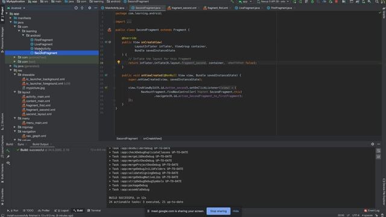
Task: Click the onCreateView breadcrumb below editor
Action: pos(153,139)
